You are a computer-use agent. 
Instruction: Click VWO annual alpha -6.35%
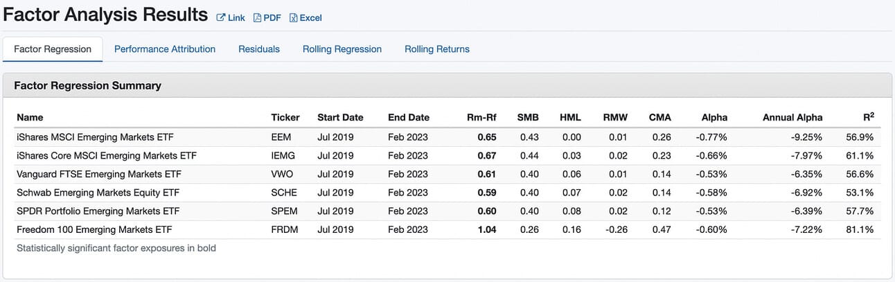tap(806, 174)
